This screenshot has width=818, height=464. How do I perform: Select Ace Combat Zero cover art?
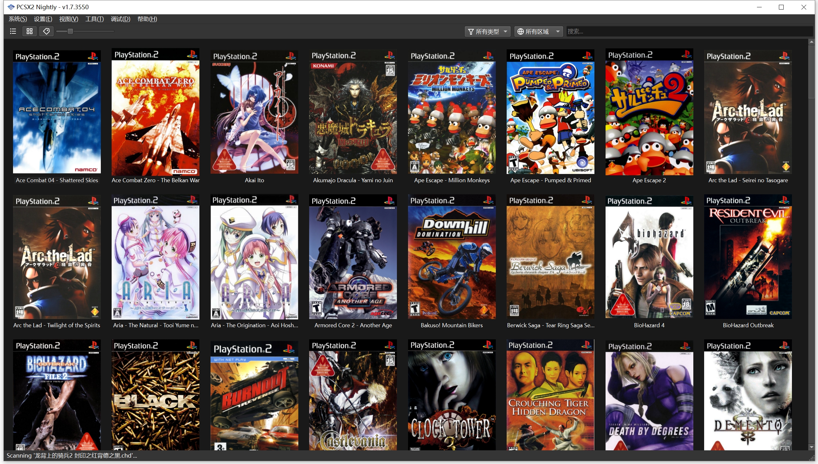[x=156, y=112]
